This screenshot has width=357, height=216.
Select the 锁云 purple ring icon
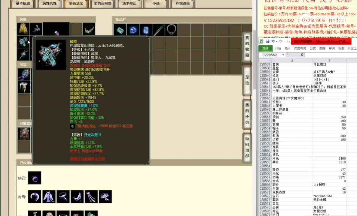click(35, 178)
